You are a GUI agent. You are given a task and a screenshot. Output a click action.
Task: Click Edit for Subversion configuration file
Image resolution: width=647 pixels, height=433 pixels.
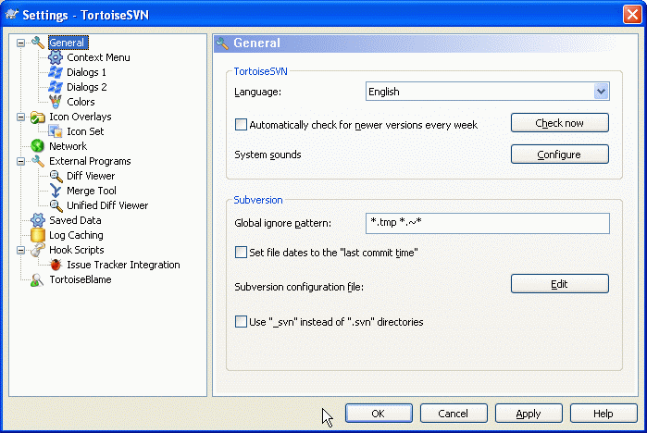[559, 284]
